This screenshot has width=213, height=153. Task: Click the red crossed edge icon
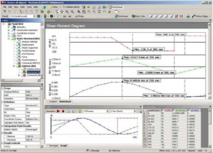(x=177, y=16)
